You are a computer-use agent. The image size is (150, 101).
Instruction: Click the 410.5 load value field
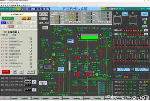74,13
